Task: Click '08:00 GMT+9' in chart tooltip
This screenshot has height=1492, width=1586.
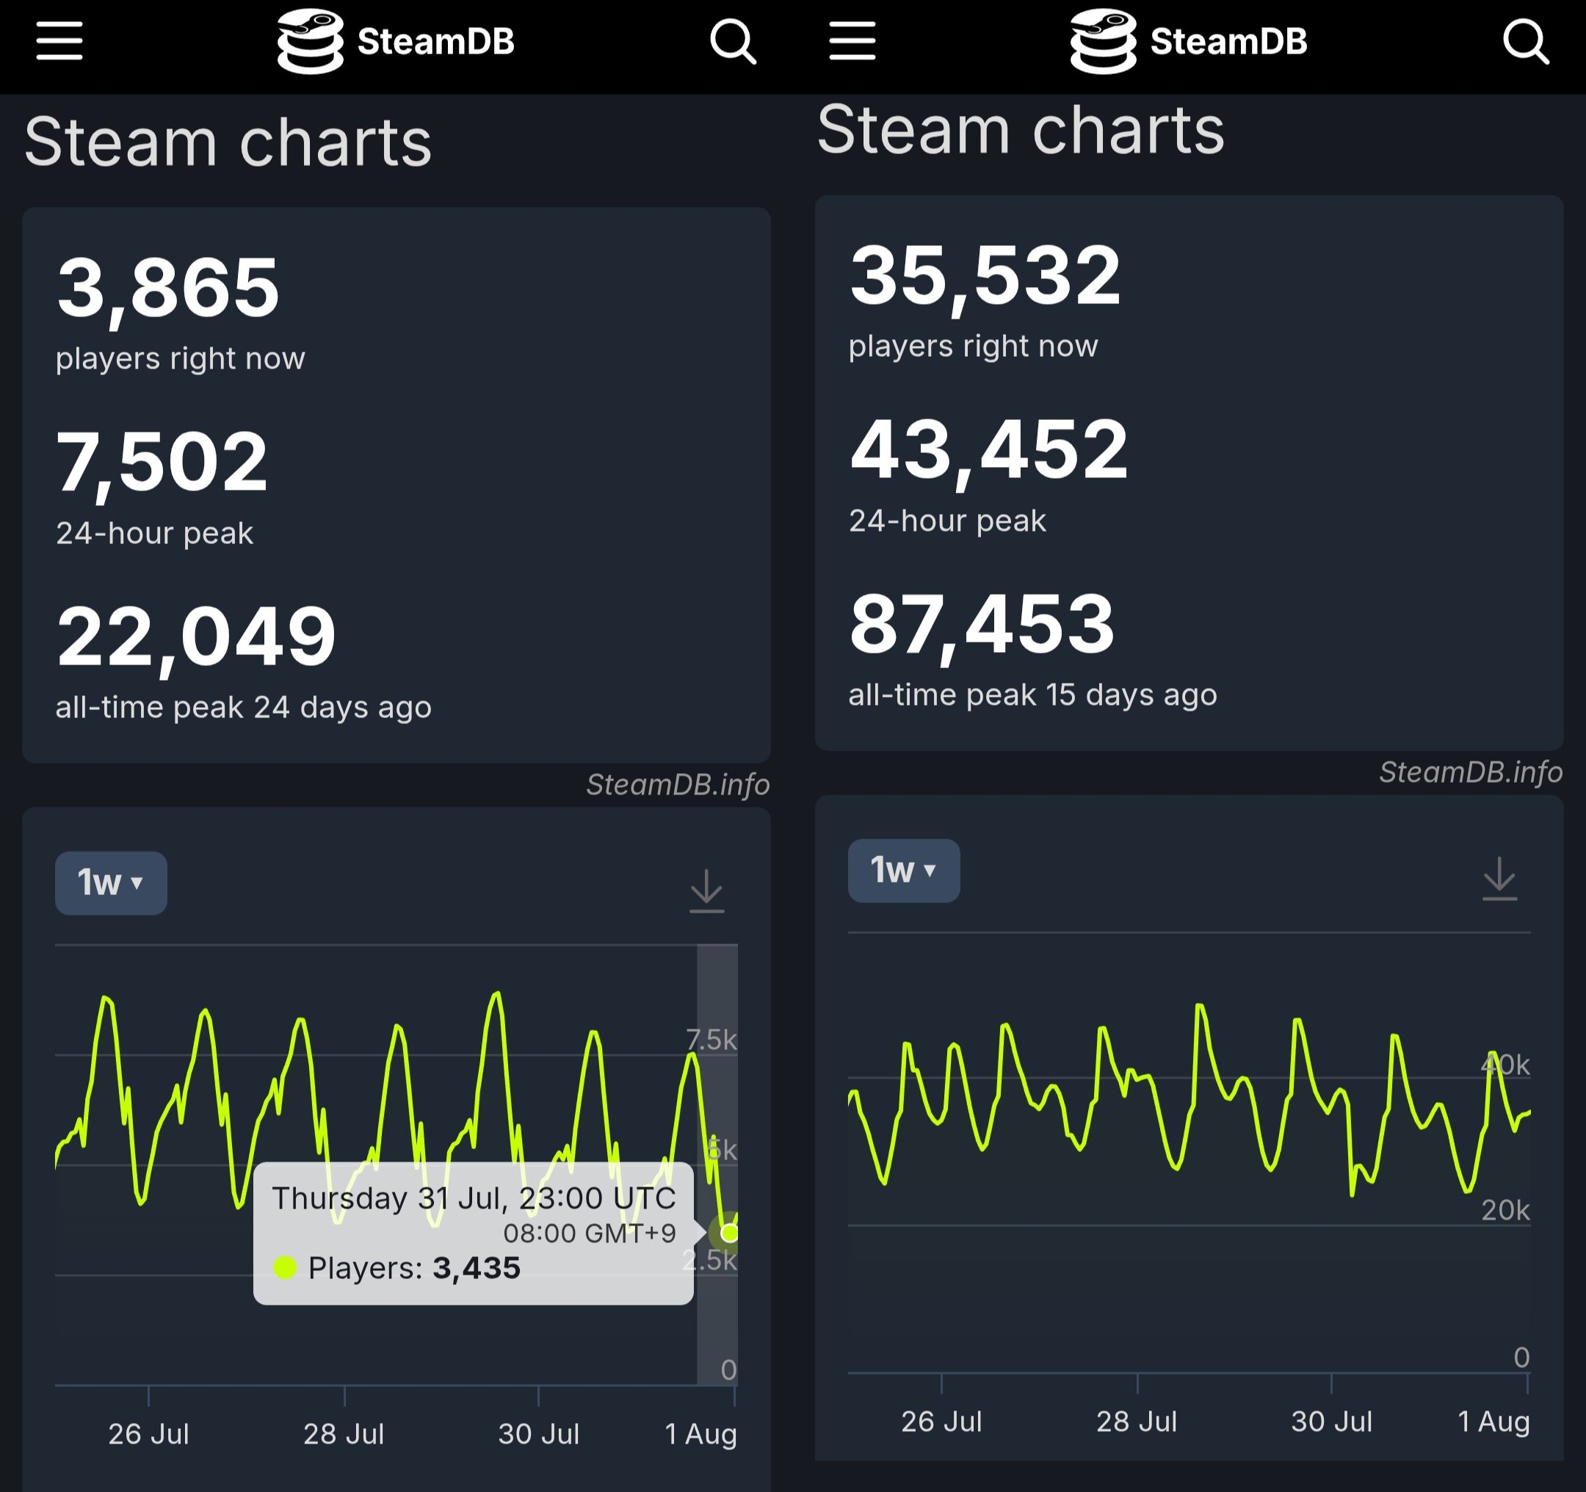Action: (x=590, y=1234)
